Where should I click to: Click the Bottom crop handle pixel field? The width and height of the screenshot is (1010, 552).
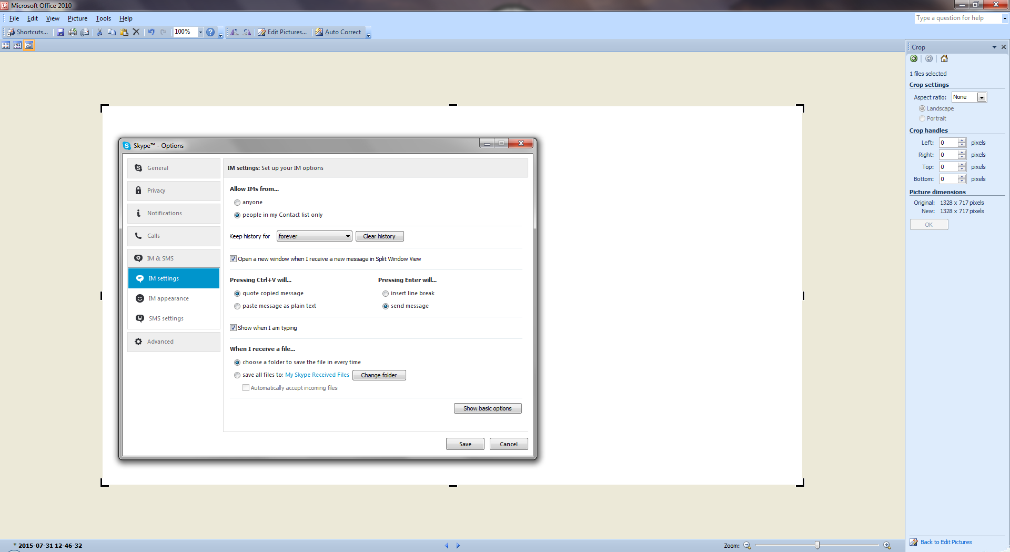948,179
